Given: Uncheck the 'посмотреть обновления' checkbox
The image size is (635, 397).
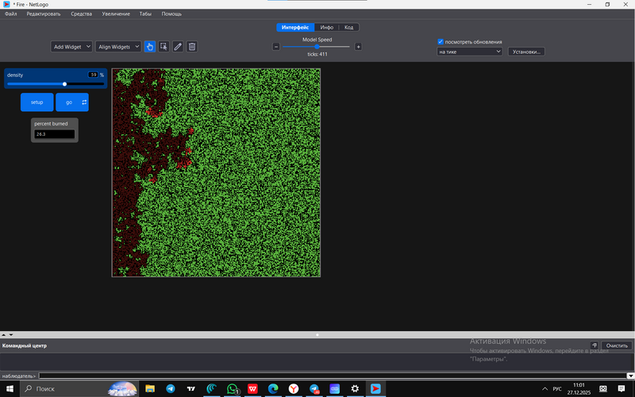Looking at the screenshot, I should pos(441,41).
